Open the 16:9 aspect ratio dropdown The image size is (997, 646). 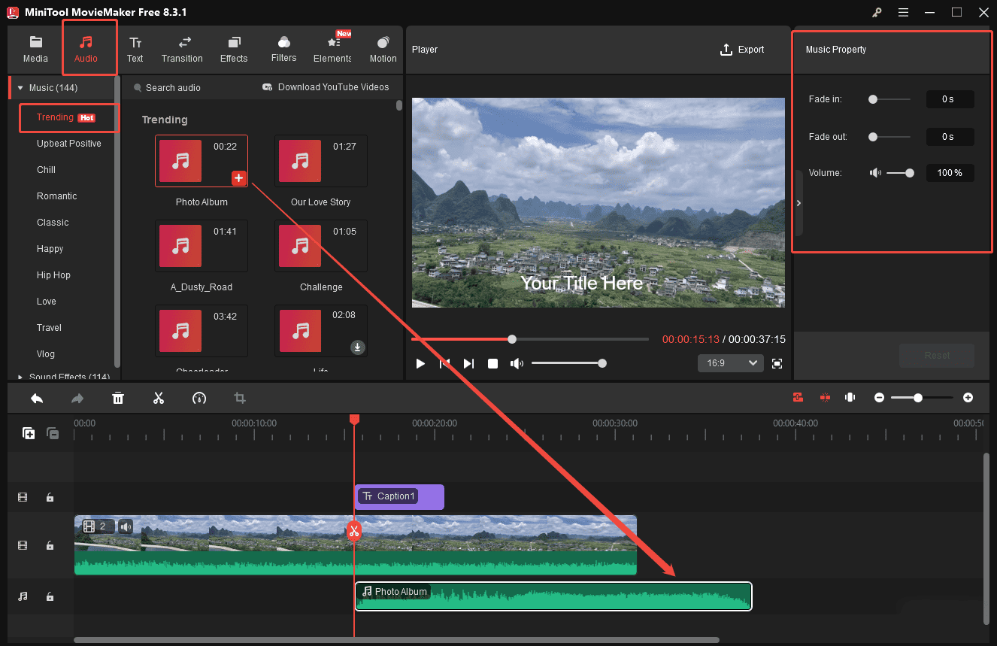click(x=730, y=362)
